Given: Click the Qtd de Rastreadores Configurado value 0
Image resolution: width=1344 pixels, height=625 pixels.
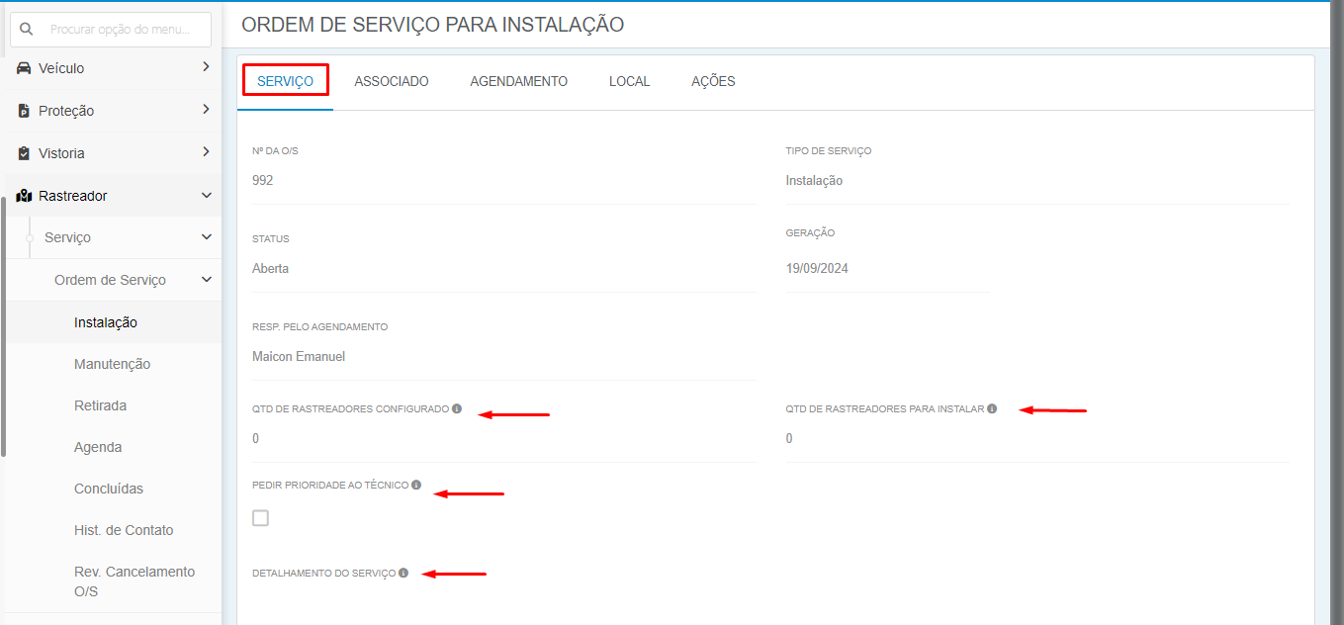Looking at the screenshot, I should 256,439.
